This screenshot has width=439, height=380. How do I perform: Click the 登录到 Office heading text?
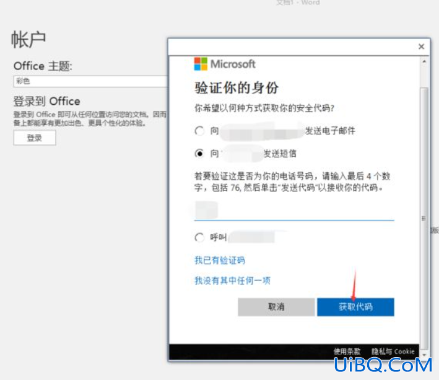47,101
